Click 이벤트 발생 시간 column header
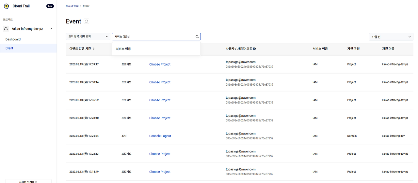Image resolution: width=418 pixels, height=183 pixels. click(x=80, y=49)
